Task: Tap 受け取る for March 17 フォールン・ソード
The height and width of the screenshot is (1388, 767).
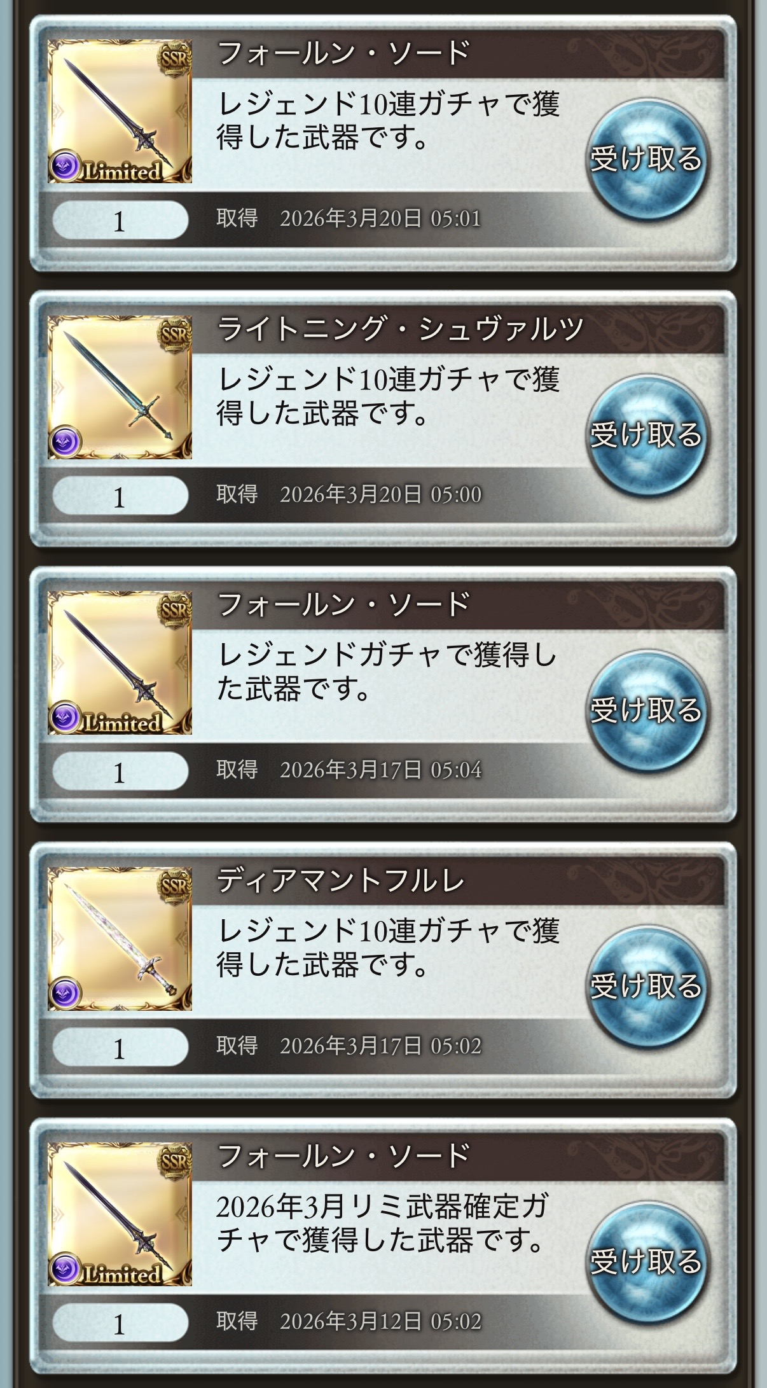Action: point(646,711)
